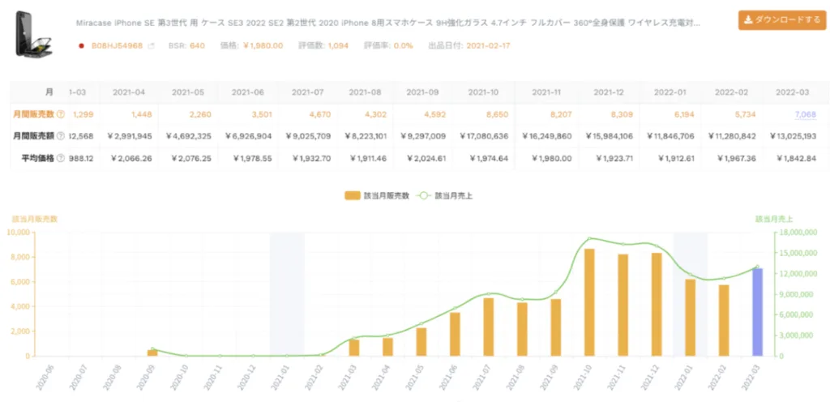Click the blue 2022-03 bar in the chart

coord(758,312)
